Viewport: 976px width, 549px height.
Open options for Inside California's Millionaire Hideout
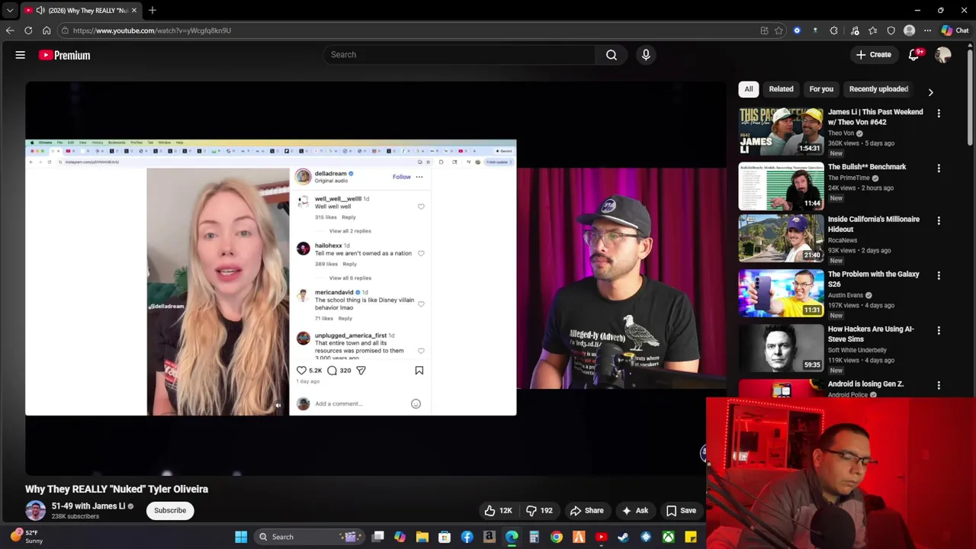[x=939, y=221]
